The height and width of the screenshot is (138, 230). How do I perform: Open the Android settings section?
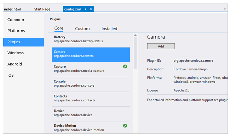click(x=15, y=64)
